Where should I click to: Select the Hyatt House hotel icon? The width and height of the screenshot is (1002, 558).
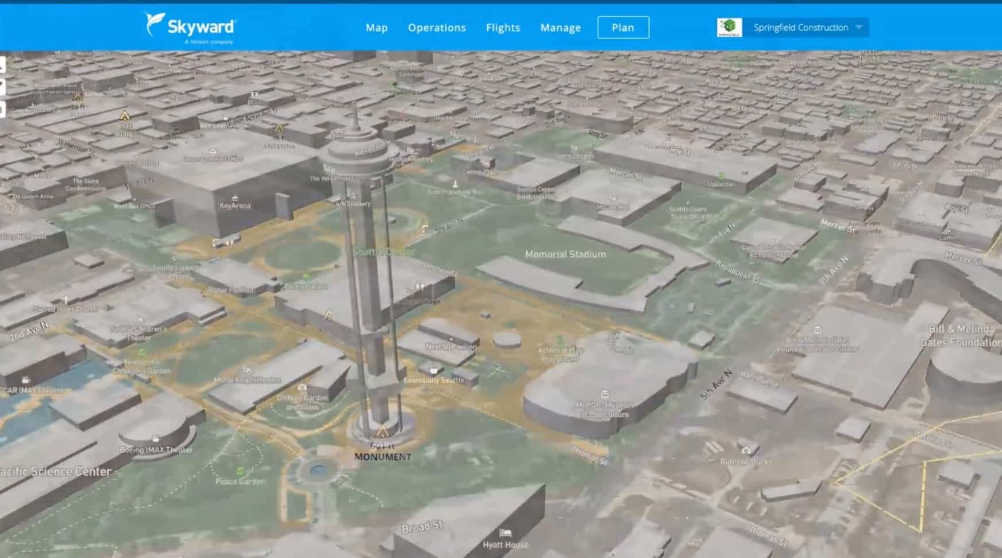pos(505,533)
